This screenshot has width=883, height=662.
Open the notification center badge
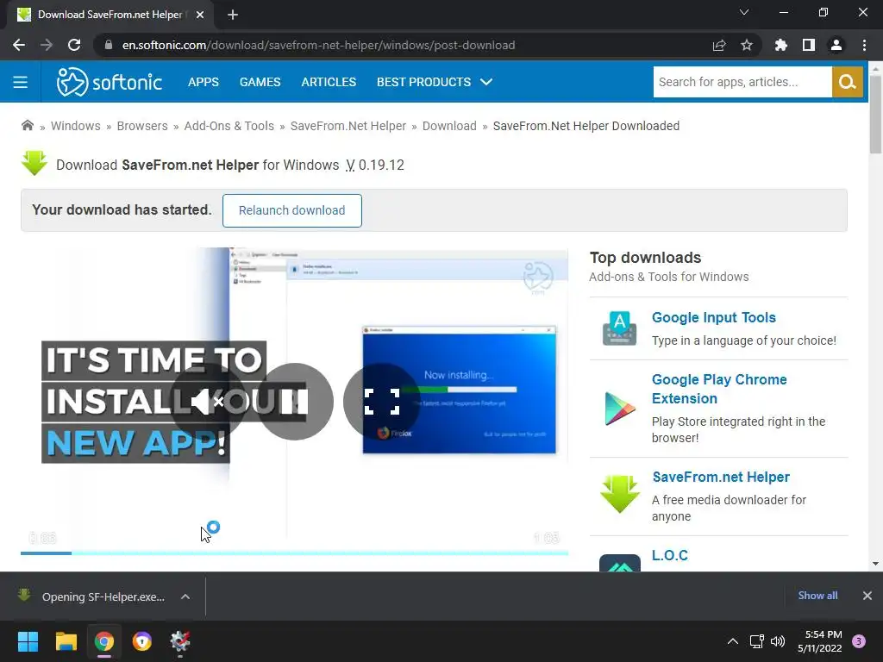(x=859, y=641)
